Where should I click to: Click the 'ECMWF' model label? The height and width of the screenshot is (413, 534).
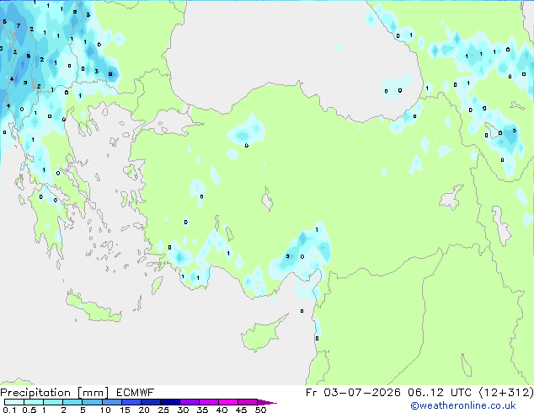click(x=136, y=393)
